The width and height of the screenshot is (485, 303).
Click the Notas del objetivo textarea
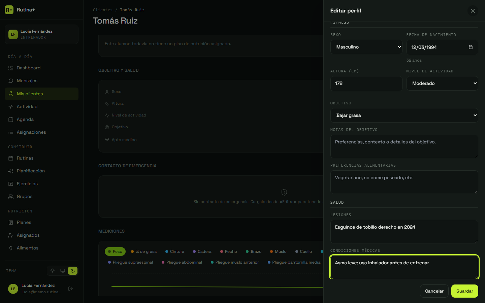click(x=404, y=146)
